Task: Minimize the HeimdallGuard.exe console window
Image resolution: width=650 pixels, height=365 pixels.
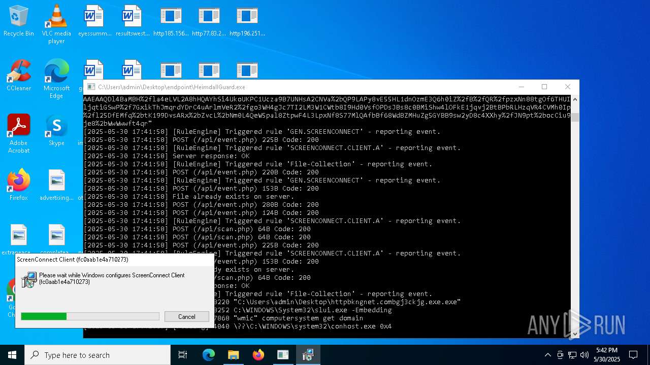Action: (521, 87)
